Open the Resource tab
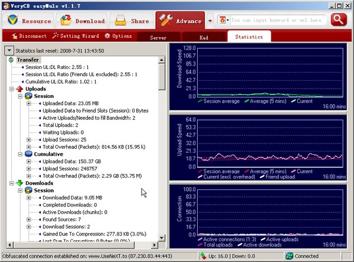Viewport: 354px width, 262px height. tap(28, 21)
